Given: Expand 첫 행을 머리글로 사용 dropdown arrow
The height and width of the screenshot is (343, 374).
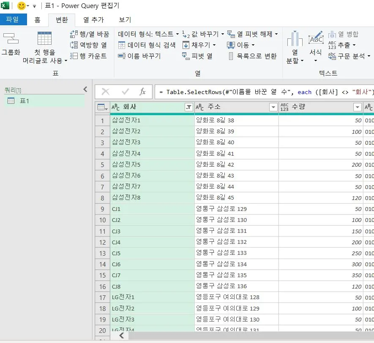Looking at the screenshot, I should (66, 61).
